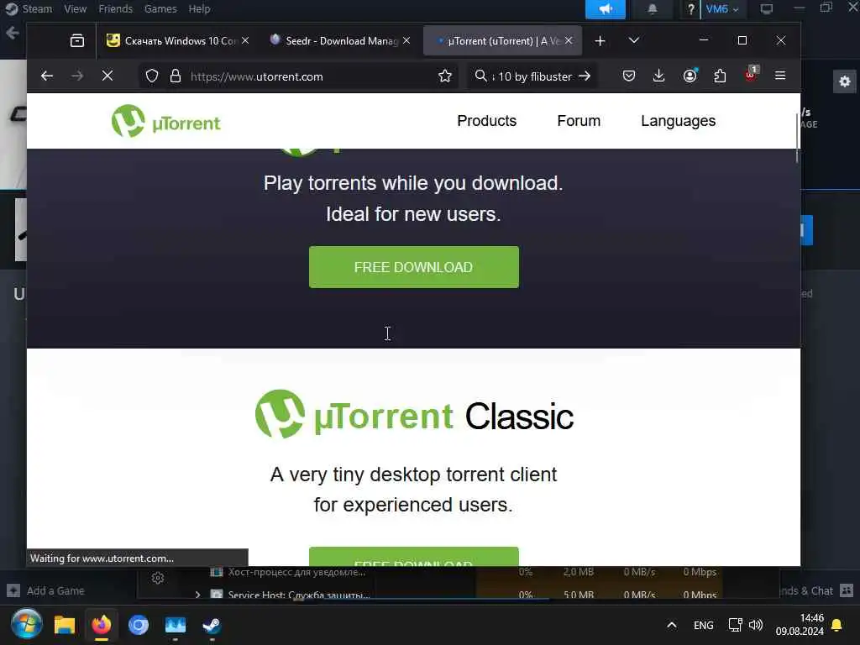Screen dimensions: 860x645
Task: Click the page vertical scrollbar
Action: [798, 137]
